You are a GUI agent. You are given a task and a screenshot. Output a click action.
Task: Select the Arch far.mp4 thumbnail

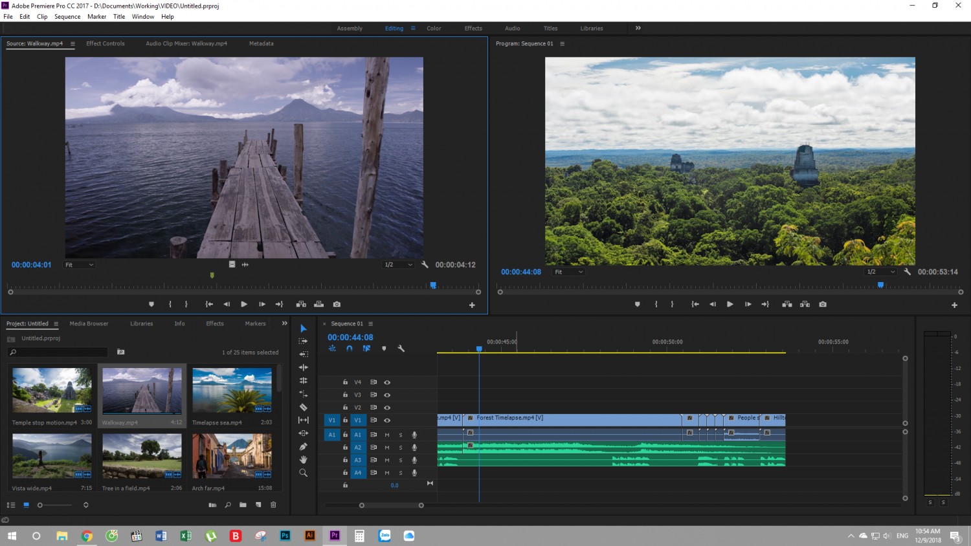(232, 456)
